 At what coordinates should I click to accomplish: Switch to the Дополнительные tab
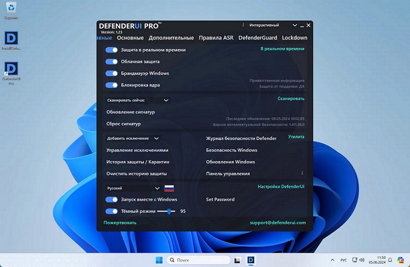[x=171, y=38]
